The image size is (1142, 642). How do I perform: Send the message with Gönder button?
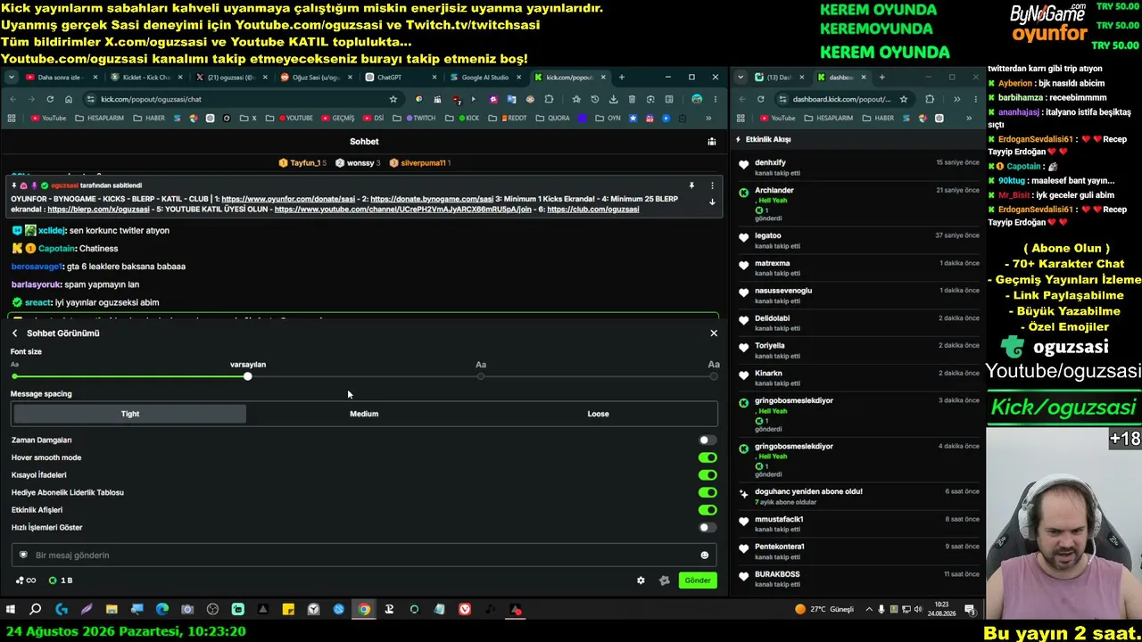click(x=698, y=580)
